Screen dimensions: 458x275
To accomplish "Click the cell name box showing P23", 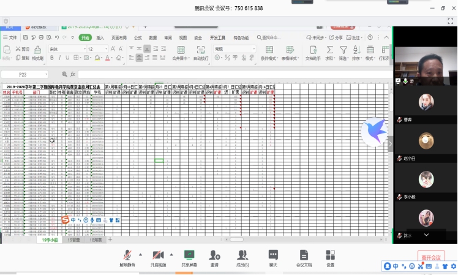I will click(24, 74).
